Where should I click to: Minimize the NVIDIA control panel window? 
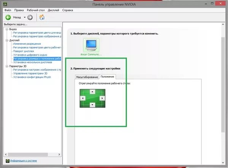(x=206, y=4)
